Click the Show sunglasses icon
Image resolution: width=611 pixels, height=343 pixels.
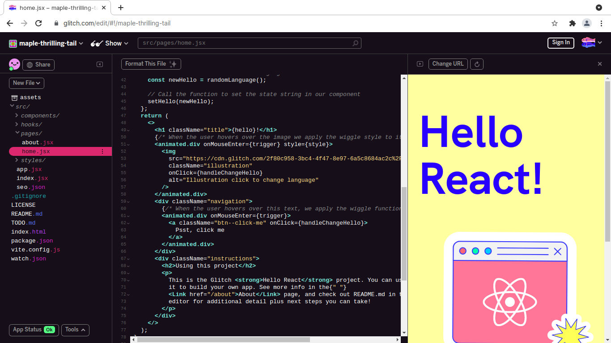click(x=97, y=43)
